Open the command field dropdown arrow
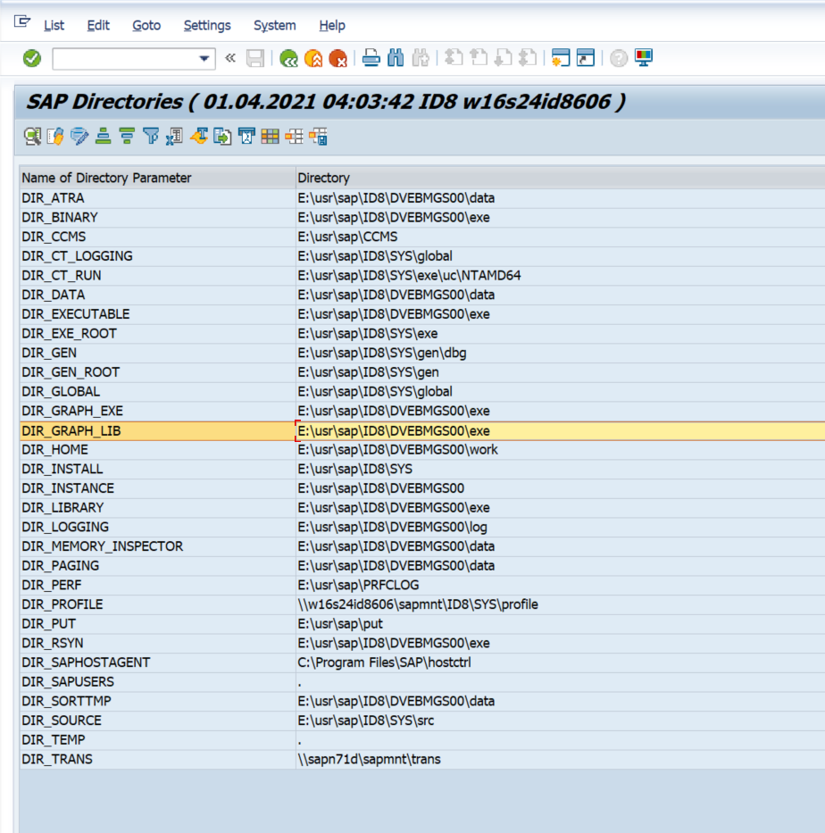825x833 pixels. coord(204,59)
